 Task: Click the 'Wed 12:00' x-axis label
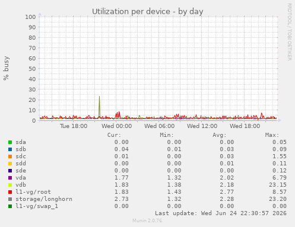tap(202, 126)
